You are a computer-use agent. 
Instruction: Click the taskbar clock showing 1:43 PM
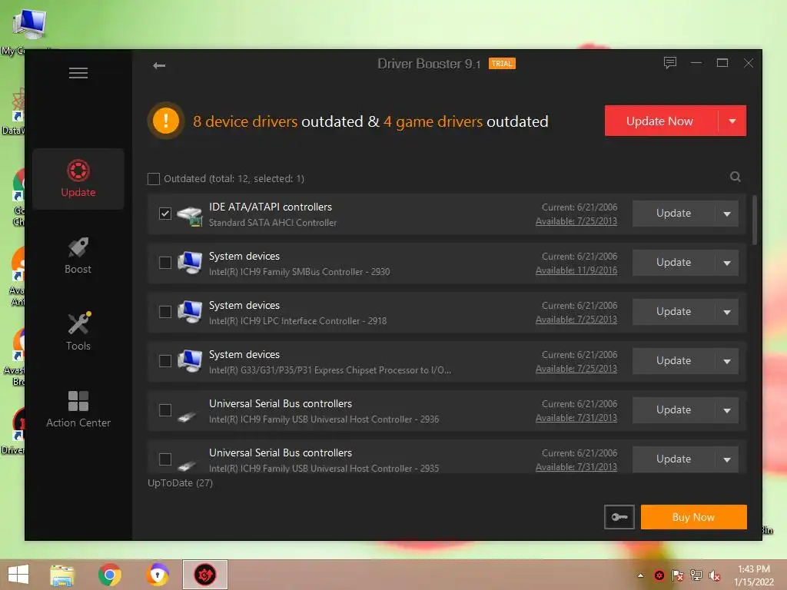[754, 569]
